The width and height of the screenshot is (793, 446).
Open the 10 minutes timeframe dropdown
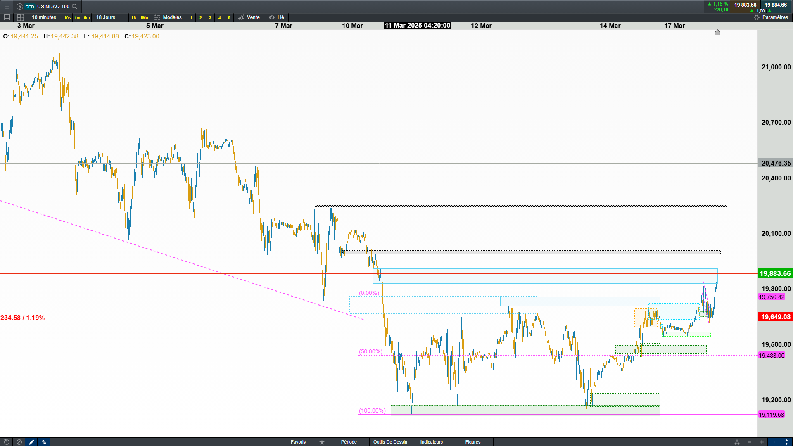tap(44, 17)
